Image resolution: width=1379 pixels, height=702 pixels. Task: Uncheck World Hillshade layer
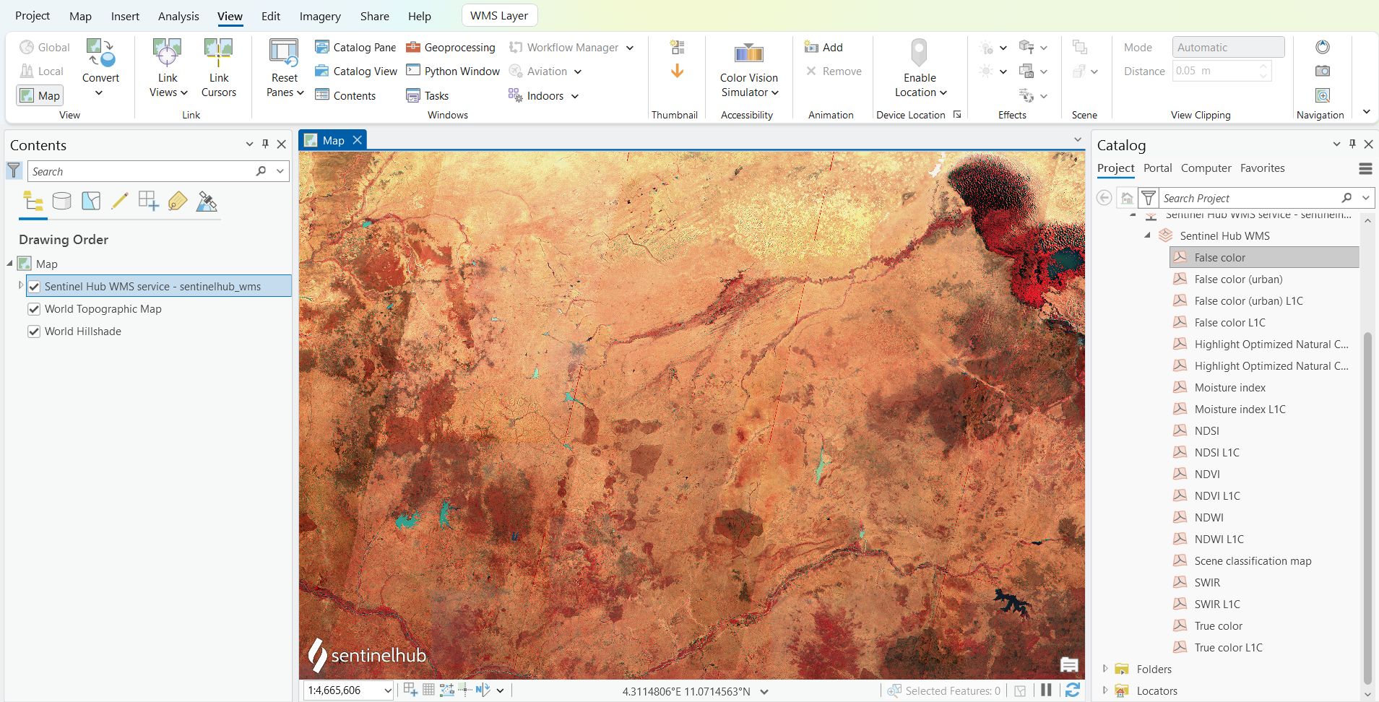click(34, 331)
